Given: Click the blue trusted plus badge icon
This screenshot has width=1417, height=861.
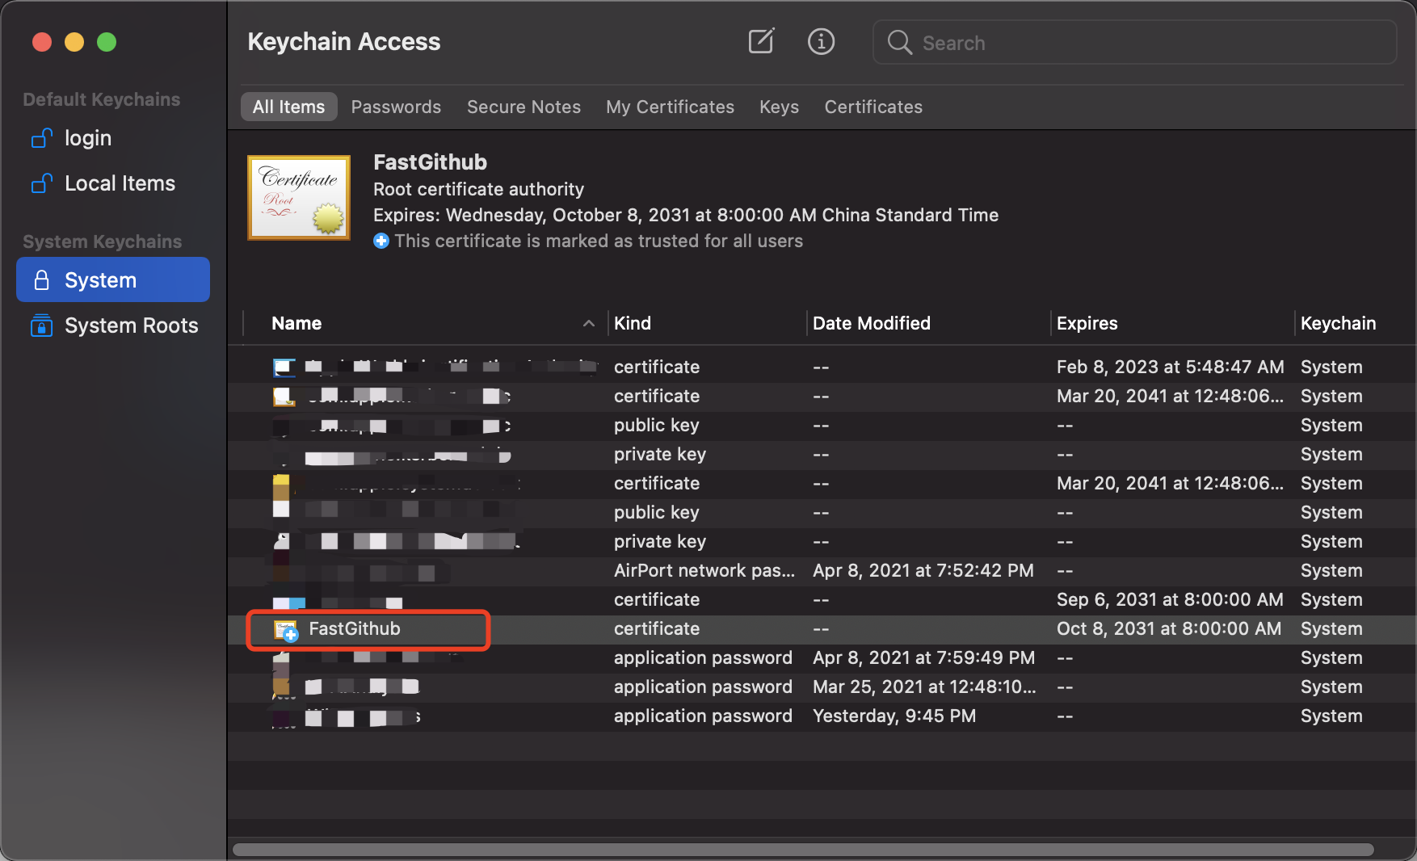Looking at the screenshot, I should pos(381,241).
